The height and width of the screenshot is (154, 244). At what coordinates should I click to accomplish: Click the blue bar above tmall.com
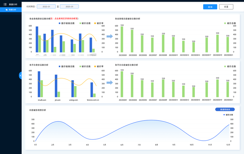[39, 84]
